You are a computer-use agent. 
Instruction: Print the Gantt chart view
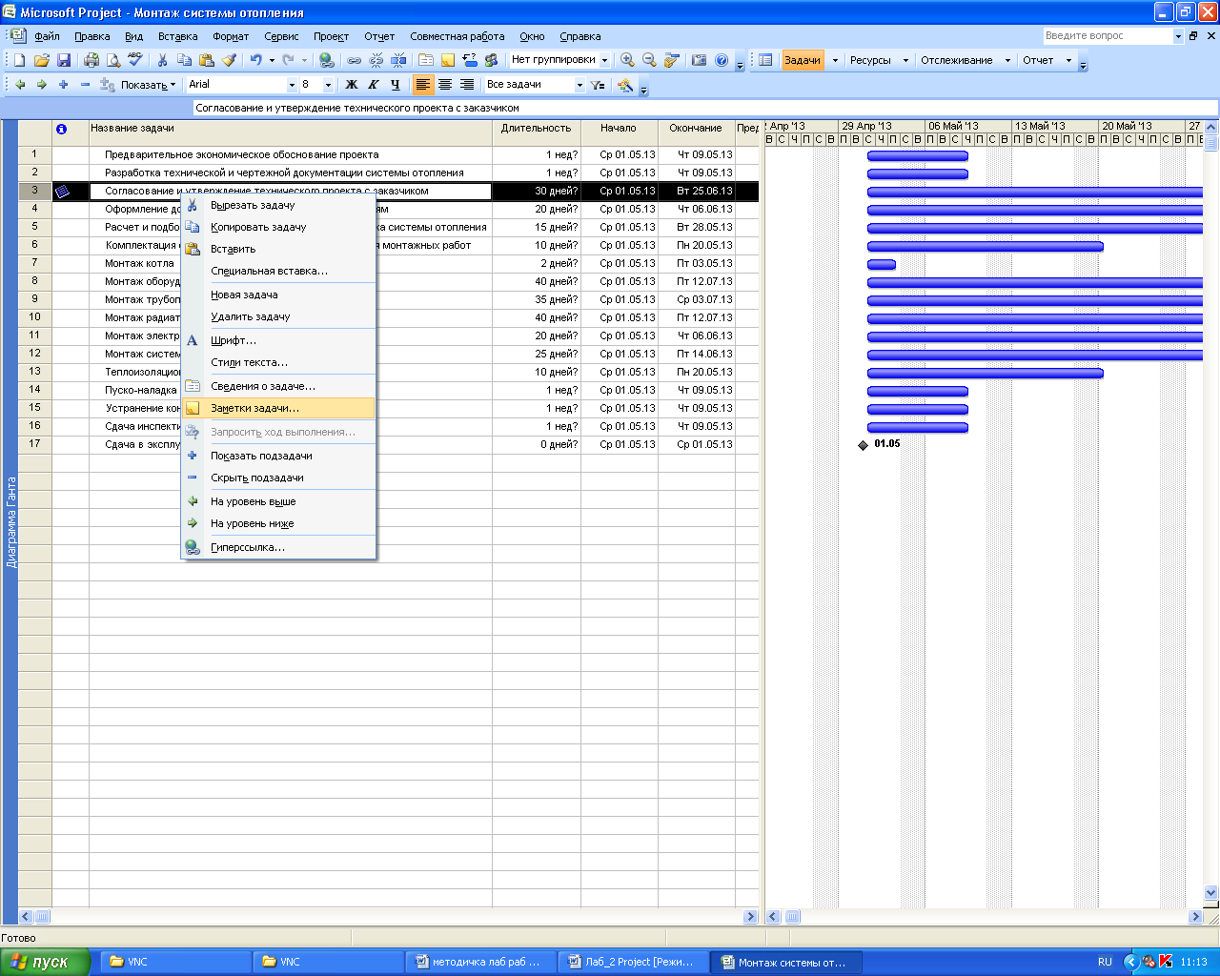click(x=91, y=60)
